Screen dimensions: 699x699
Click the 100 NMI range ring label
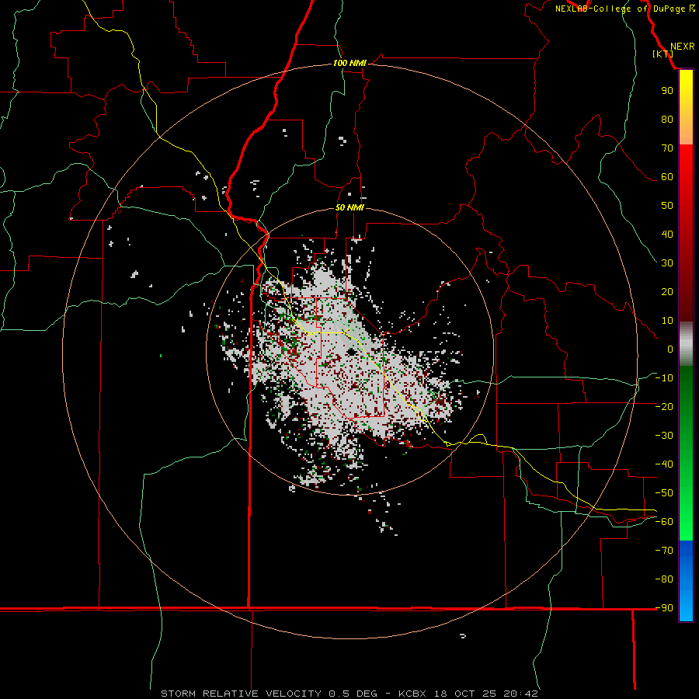349,64
